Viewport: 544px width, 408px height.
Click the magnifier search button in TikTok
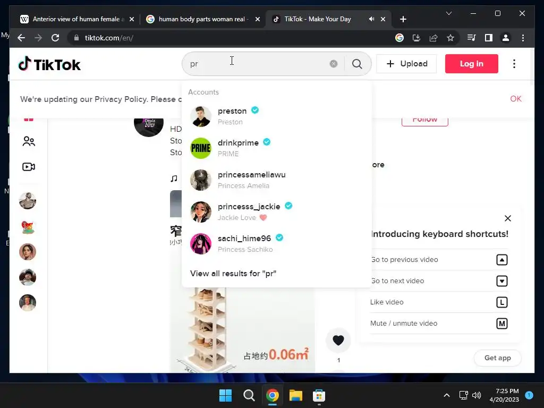point(357,64)
